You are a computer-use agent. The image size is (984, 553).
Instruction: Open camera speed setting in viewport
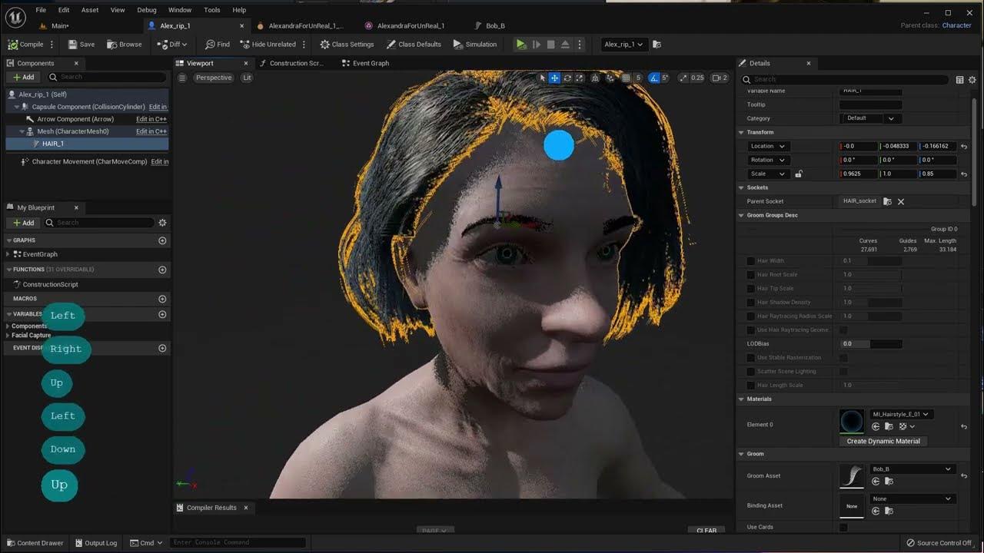pos(720,78)
